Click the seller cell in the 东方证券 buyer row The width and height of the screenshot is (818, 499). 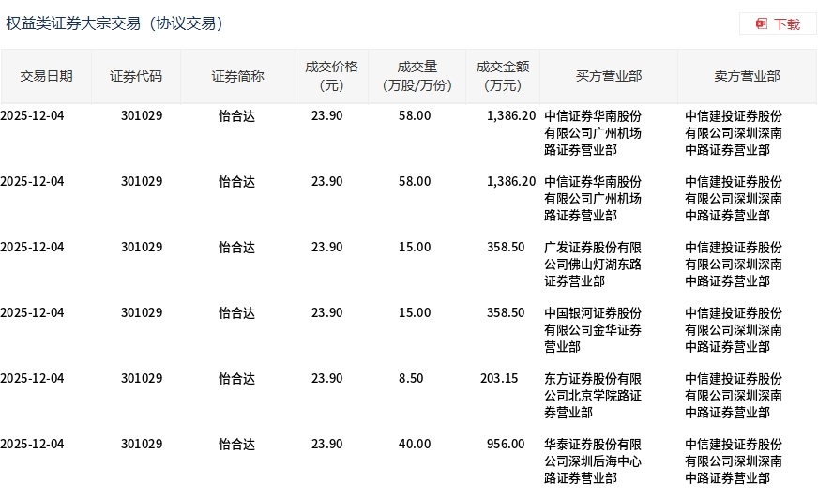[734, 396]
